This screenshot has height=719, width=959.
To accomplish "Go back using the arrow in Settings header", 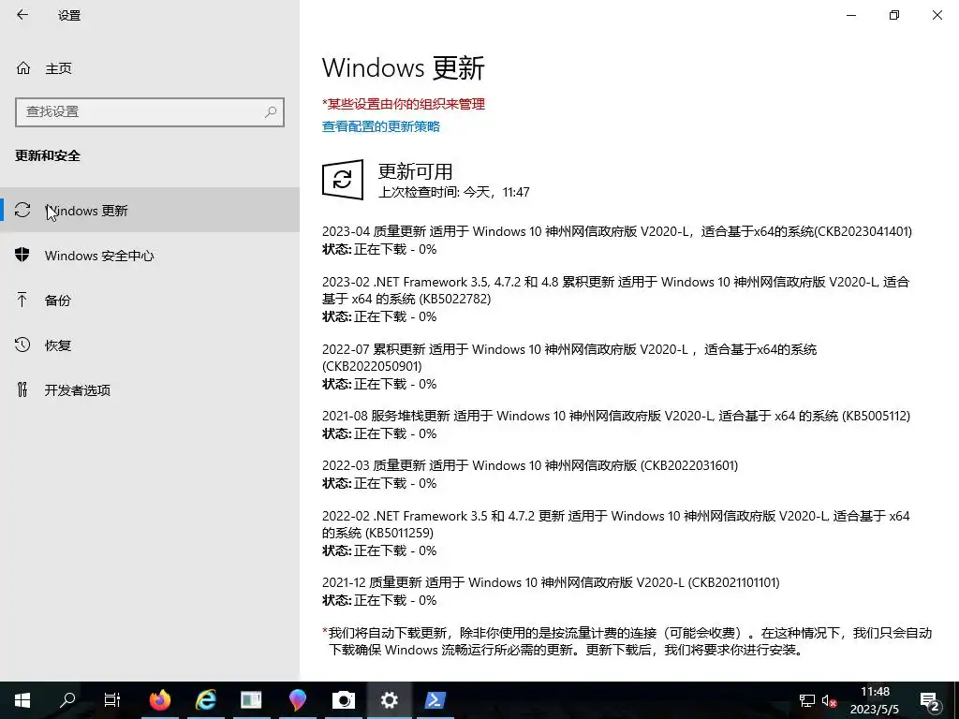I will pyautogui.click(x=22, y=15).
